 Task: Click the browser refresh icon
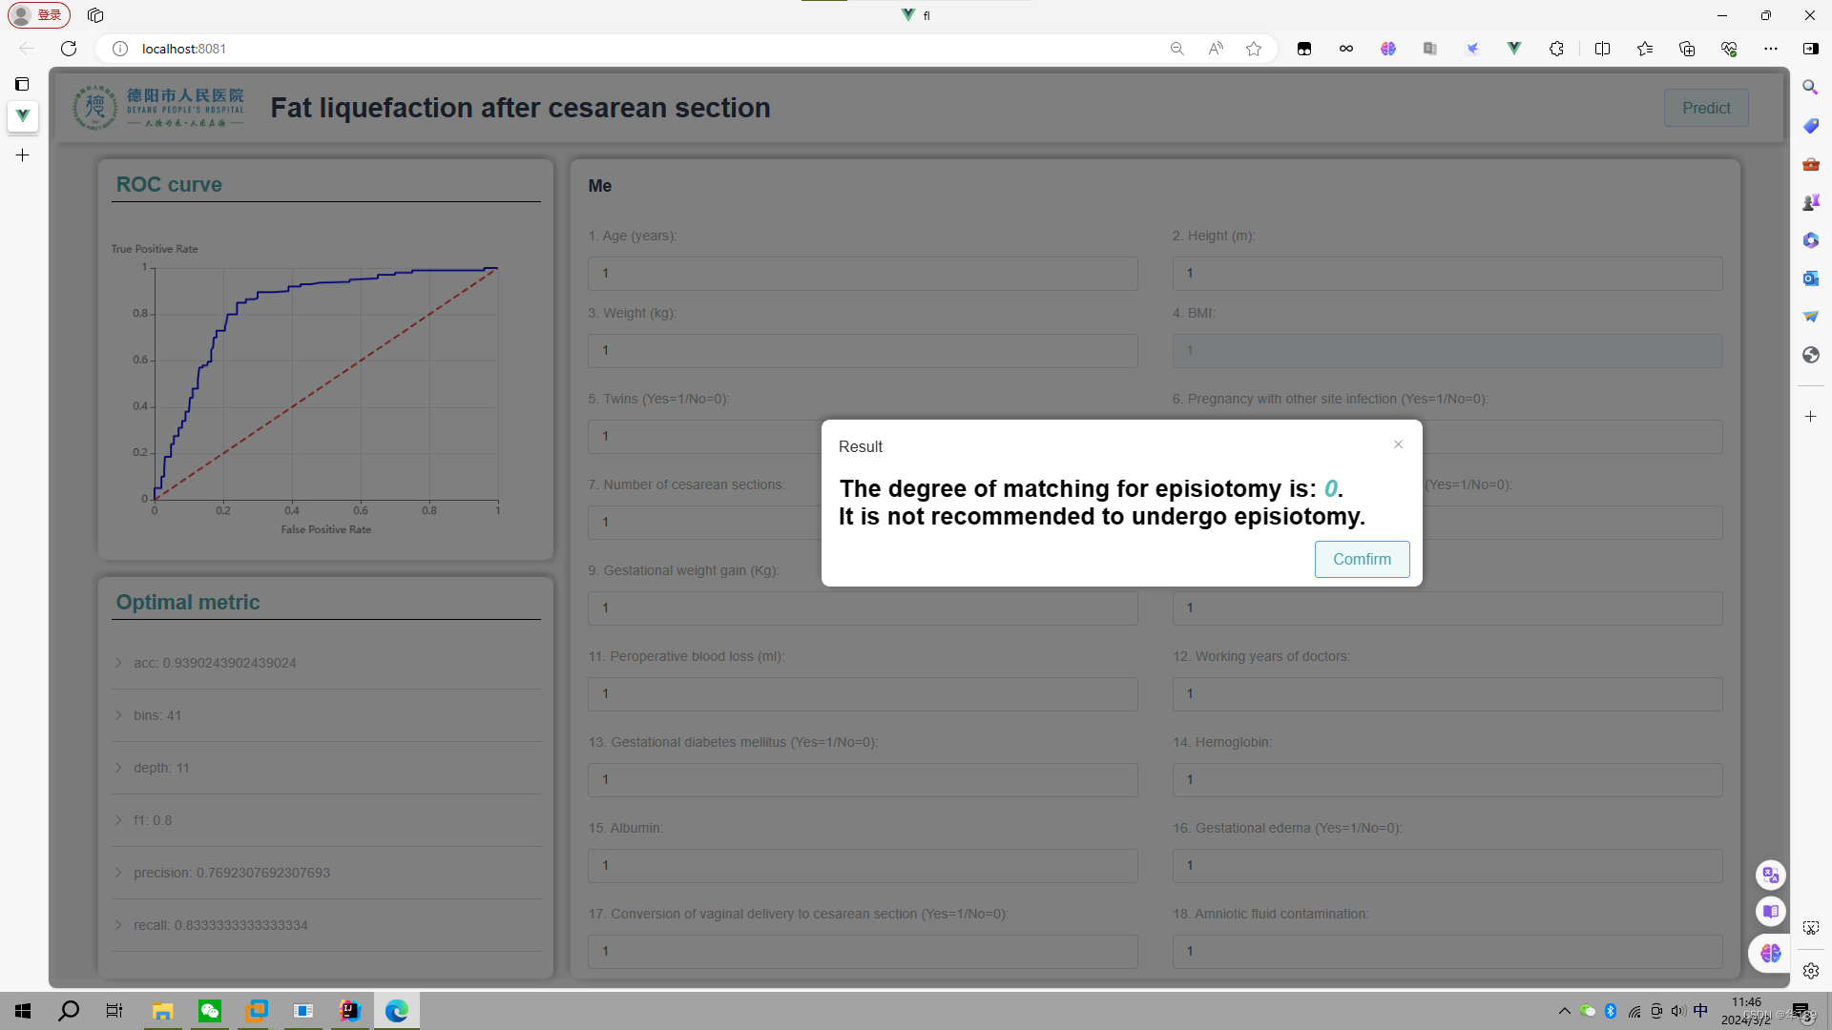point(69,49)
